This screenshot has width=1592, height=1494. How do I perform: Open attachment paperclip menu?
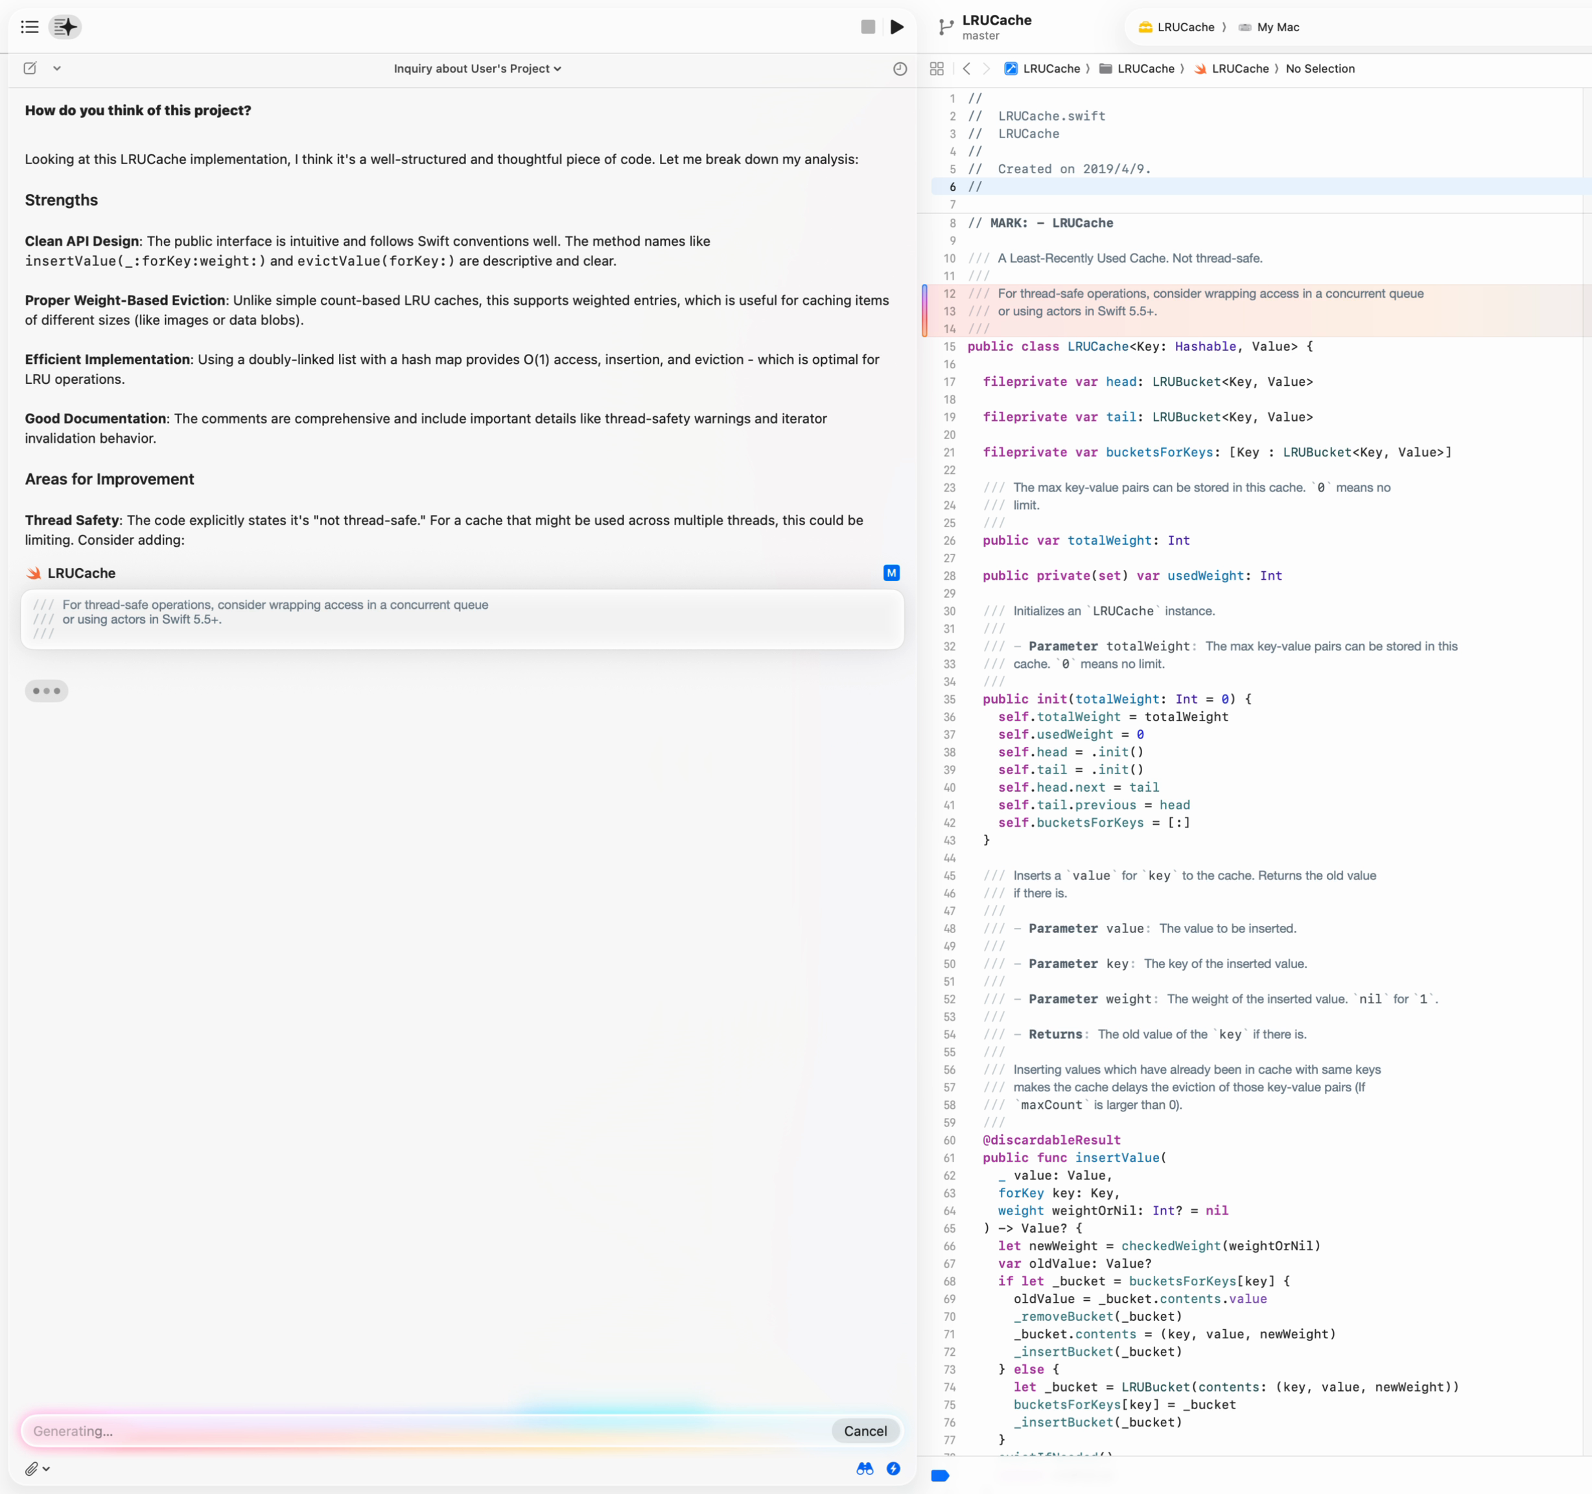tap(37, 1468)
